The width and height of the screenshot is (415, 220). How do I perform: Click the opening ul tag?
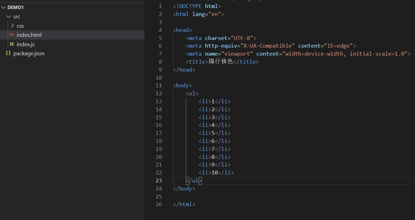point(192,93)
